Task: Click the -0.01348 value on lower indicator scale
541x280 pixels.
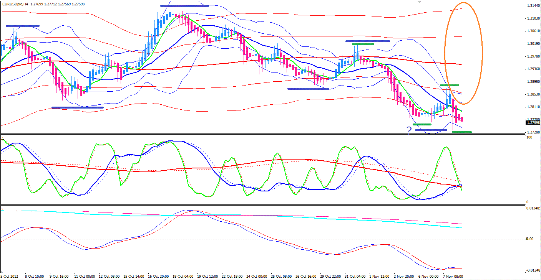Action: click(x=534, y=270)
